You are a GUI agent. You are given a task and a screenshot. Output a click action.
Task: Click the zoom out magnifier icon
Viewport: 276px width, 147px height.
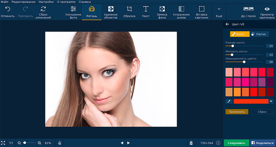pos(19,143)
